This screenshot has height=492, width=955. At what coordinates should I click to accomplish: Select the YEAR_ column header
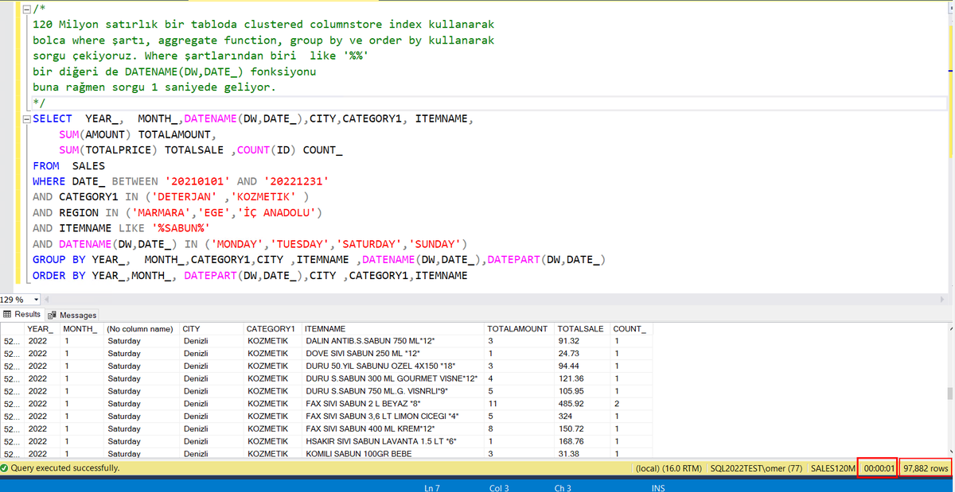(41, 328)
